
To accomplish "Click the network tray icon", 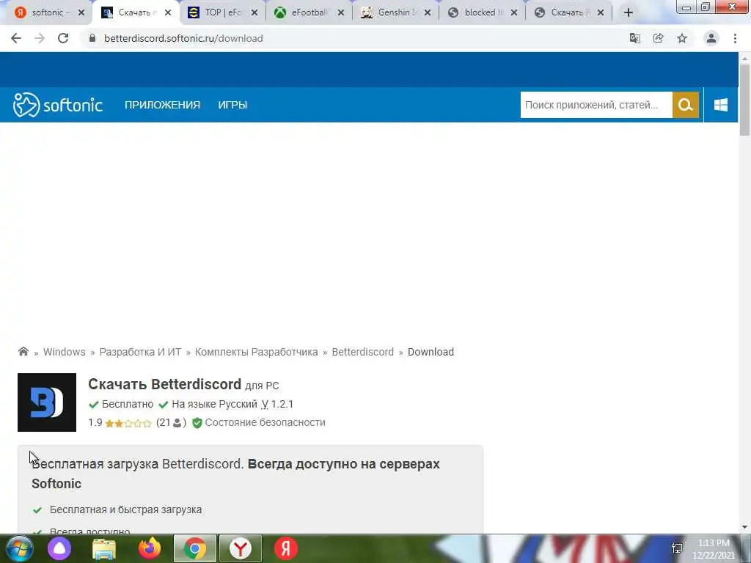I will (x=677, y=548).
